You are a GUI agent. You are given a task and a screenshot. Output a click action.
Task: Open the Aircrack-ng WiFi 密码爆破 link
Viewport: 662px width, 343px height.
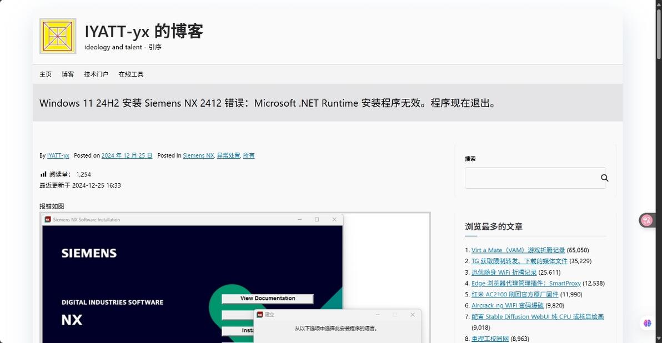point(508,305)
